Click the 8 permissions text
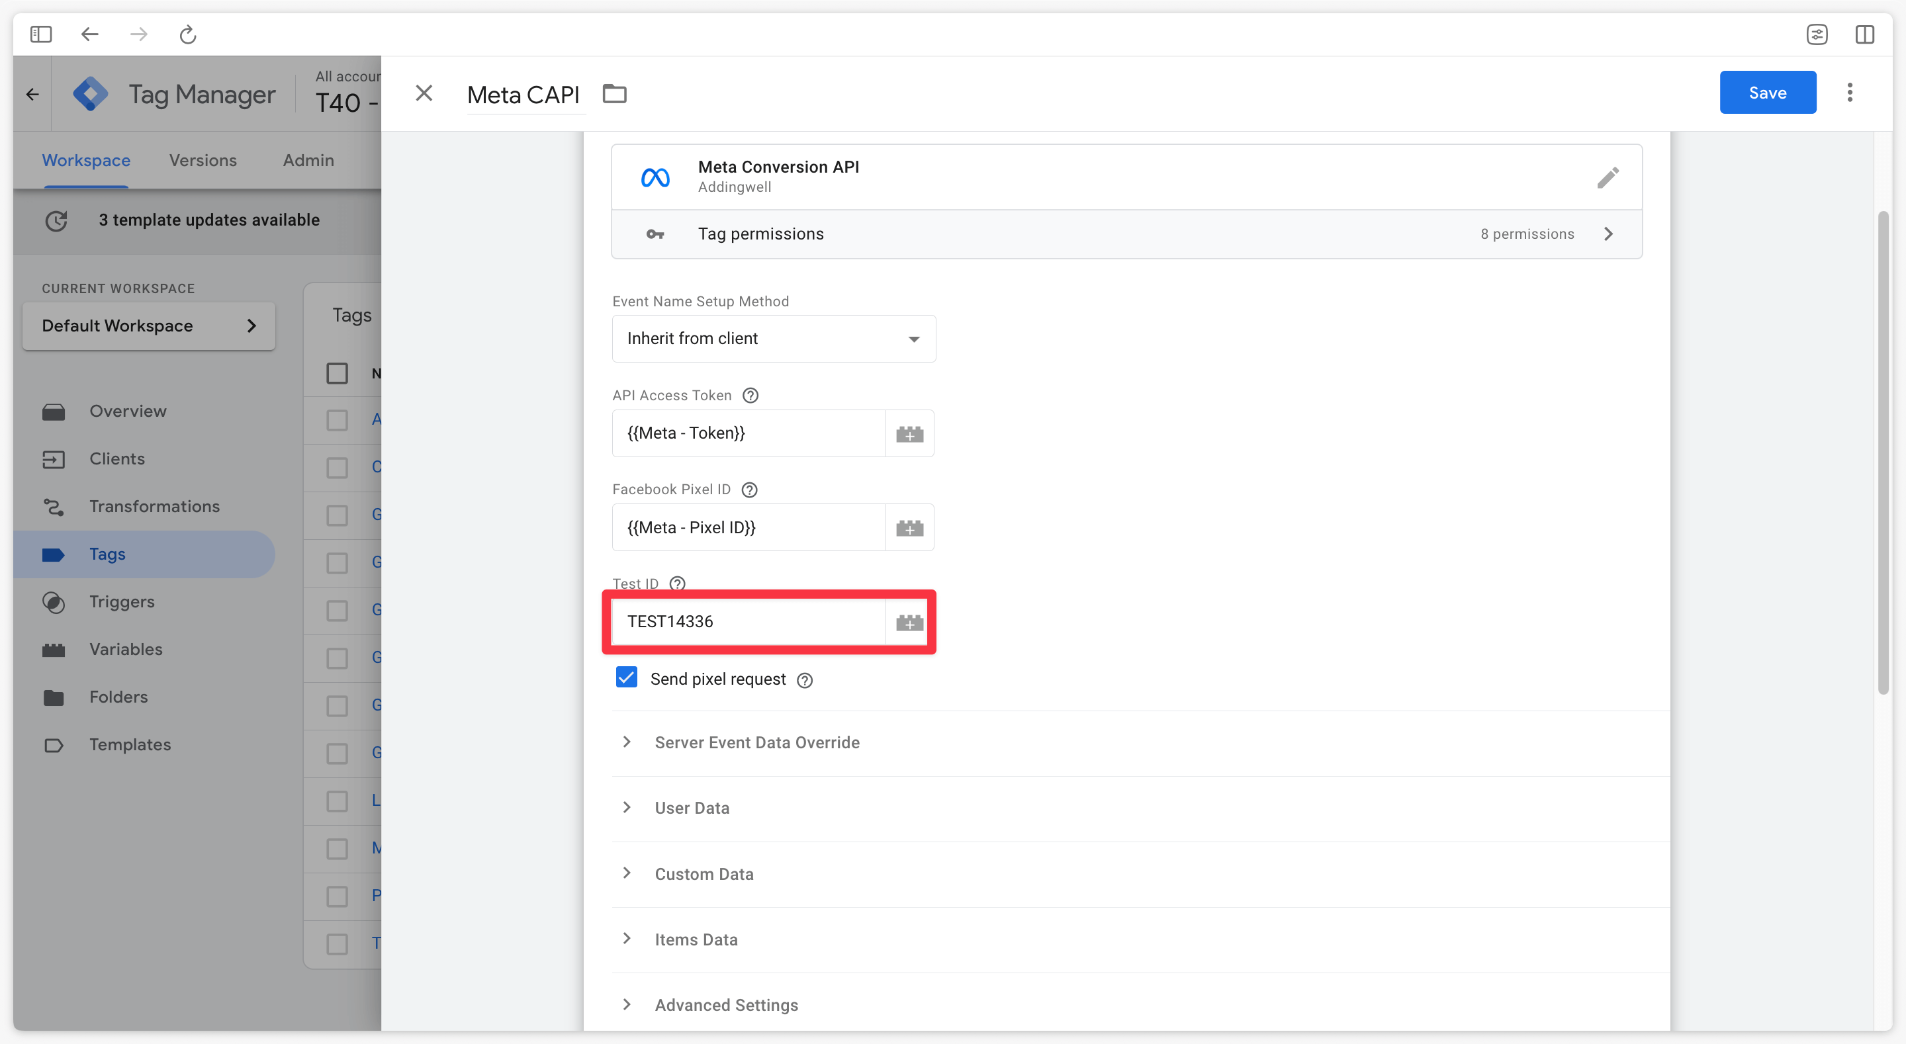The image size is (1906, 1044). coord(1526,235)
